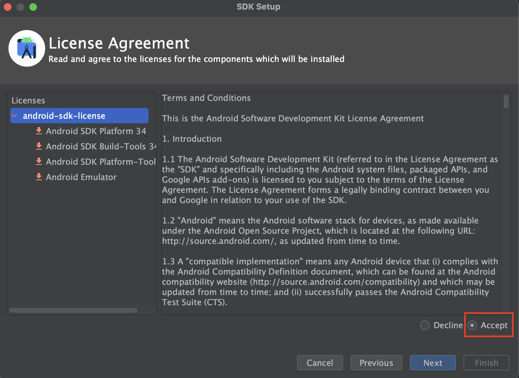Viewport: 519px width, 378px height.
Task: Click download icon beside Android SDK Platform 34
Action: pos(39,131)
